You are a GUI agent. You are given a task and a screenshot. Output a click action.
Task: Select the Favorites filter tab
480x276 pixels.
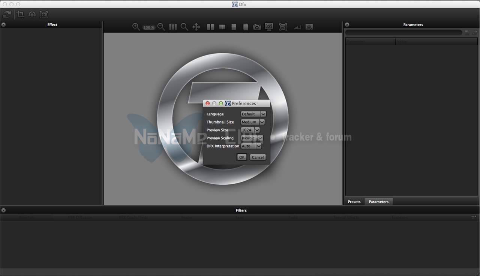400,217
